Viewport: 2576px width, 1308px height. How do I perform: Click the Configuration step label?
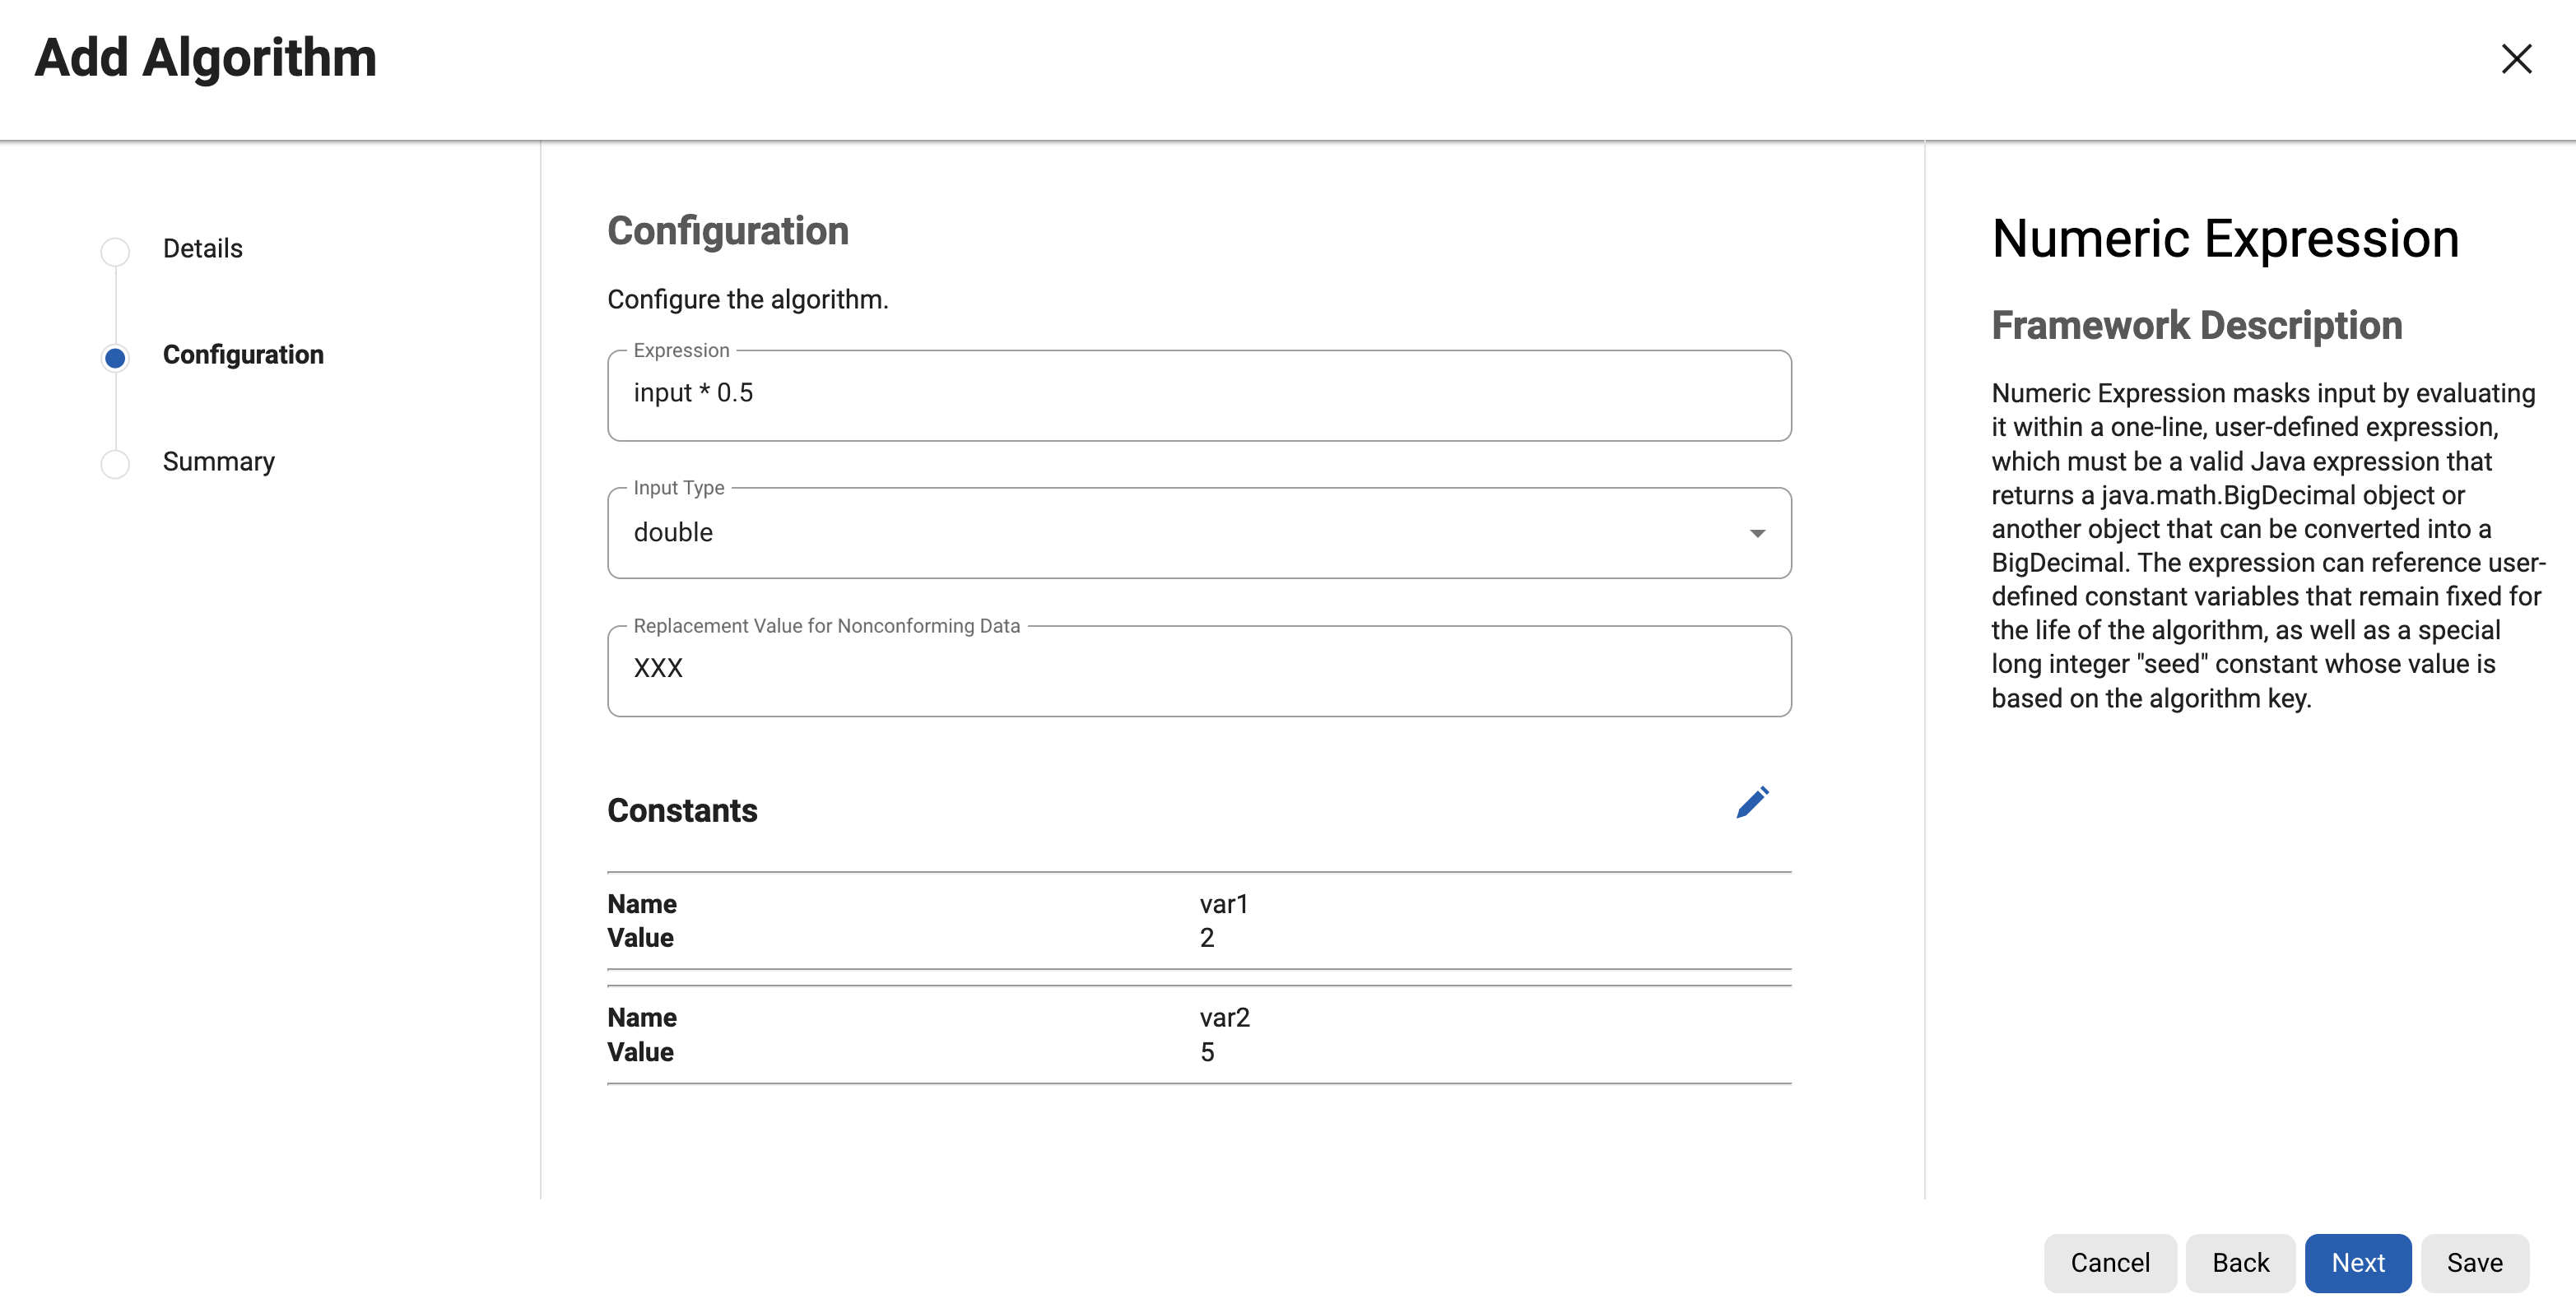point(243,355)
